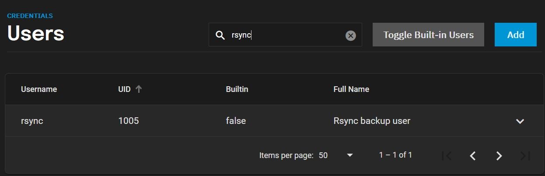This screenshot has width=545, height=176.
Task: Go to next page arrow
Action: (499, 155)
